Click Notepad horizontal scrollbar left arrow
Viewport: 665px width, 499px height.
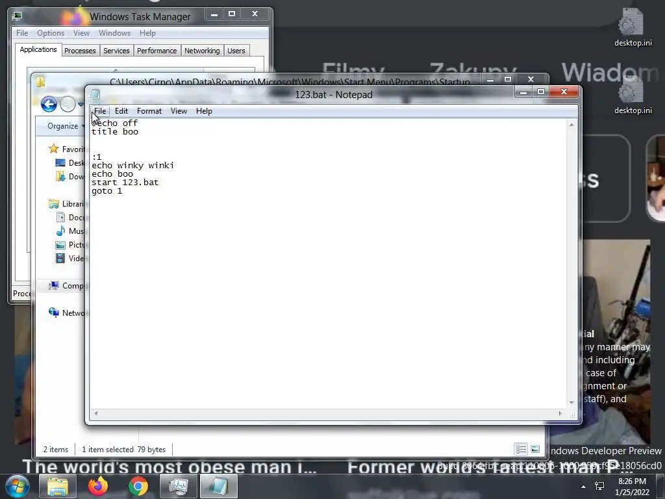[96, 413]
